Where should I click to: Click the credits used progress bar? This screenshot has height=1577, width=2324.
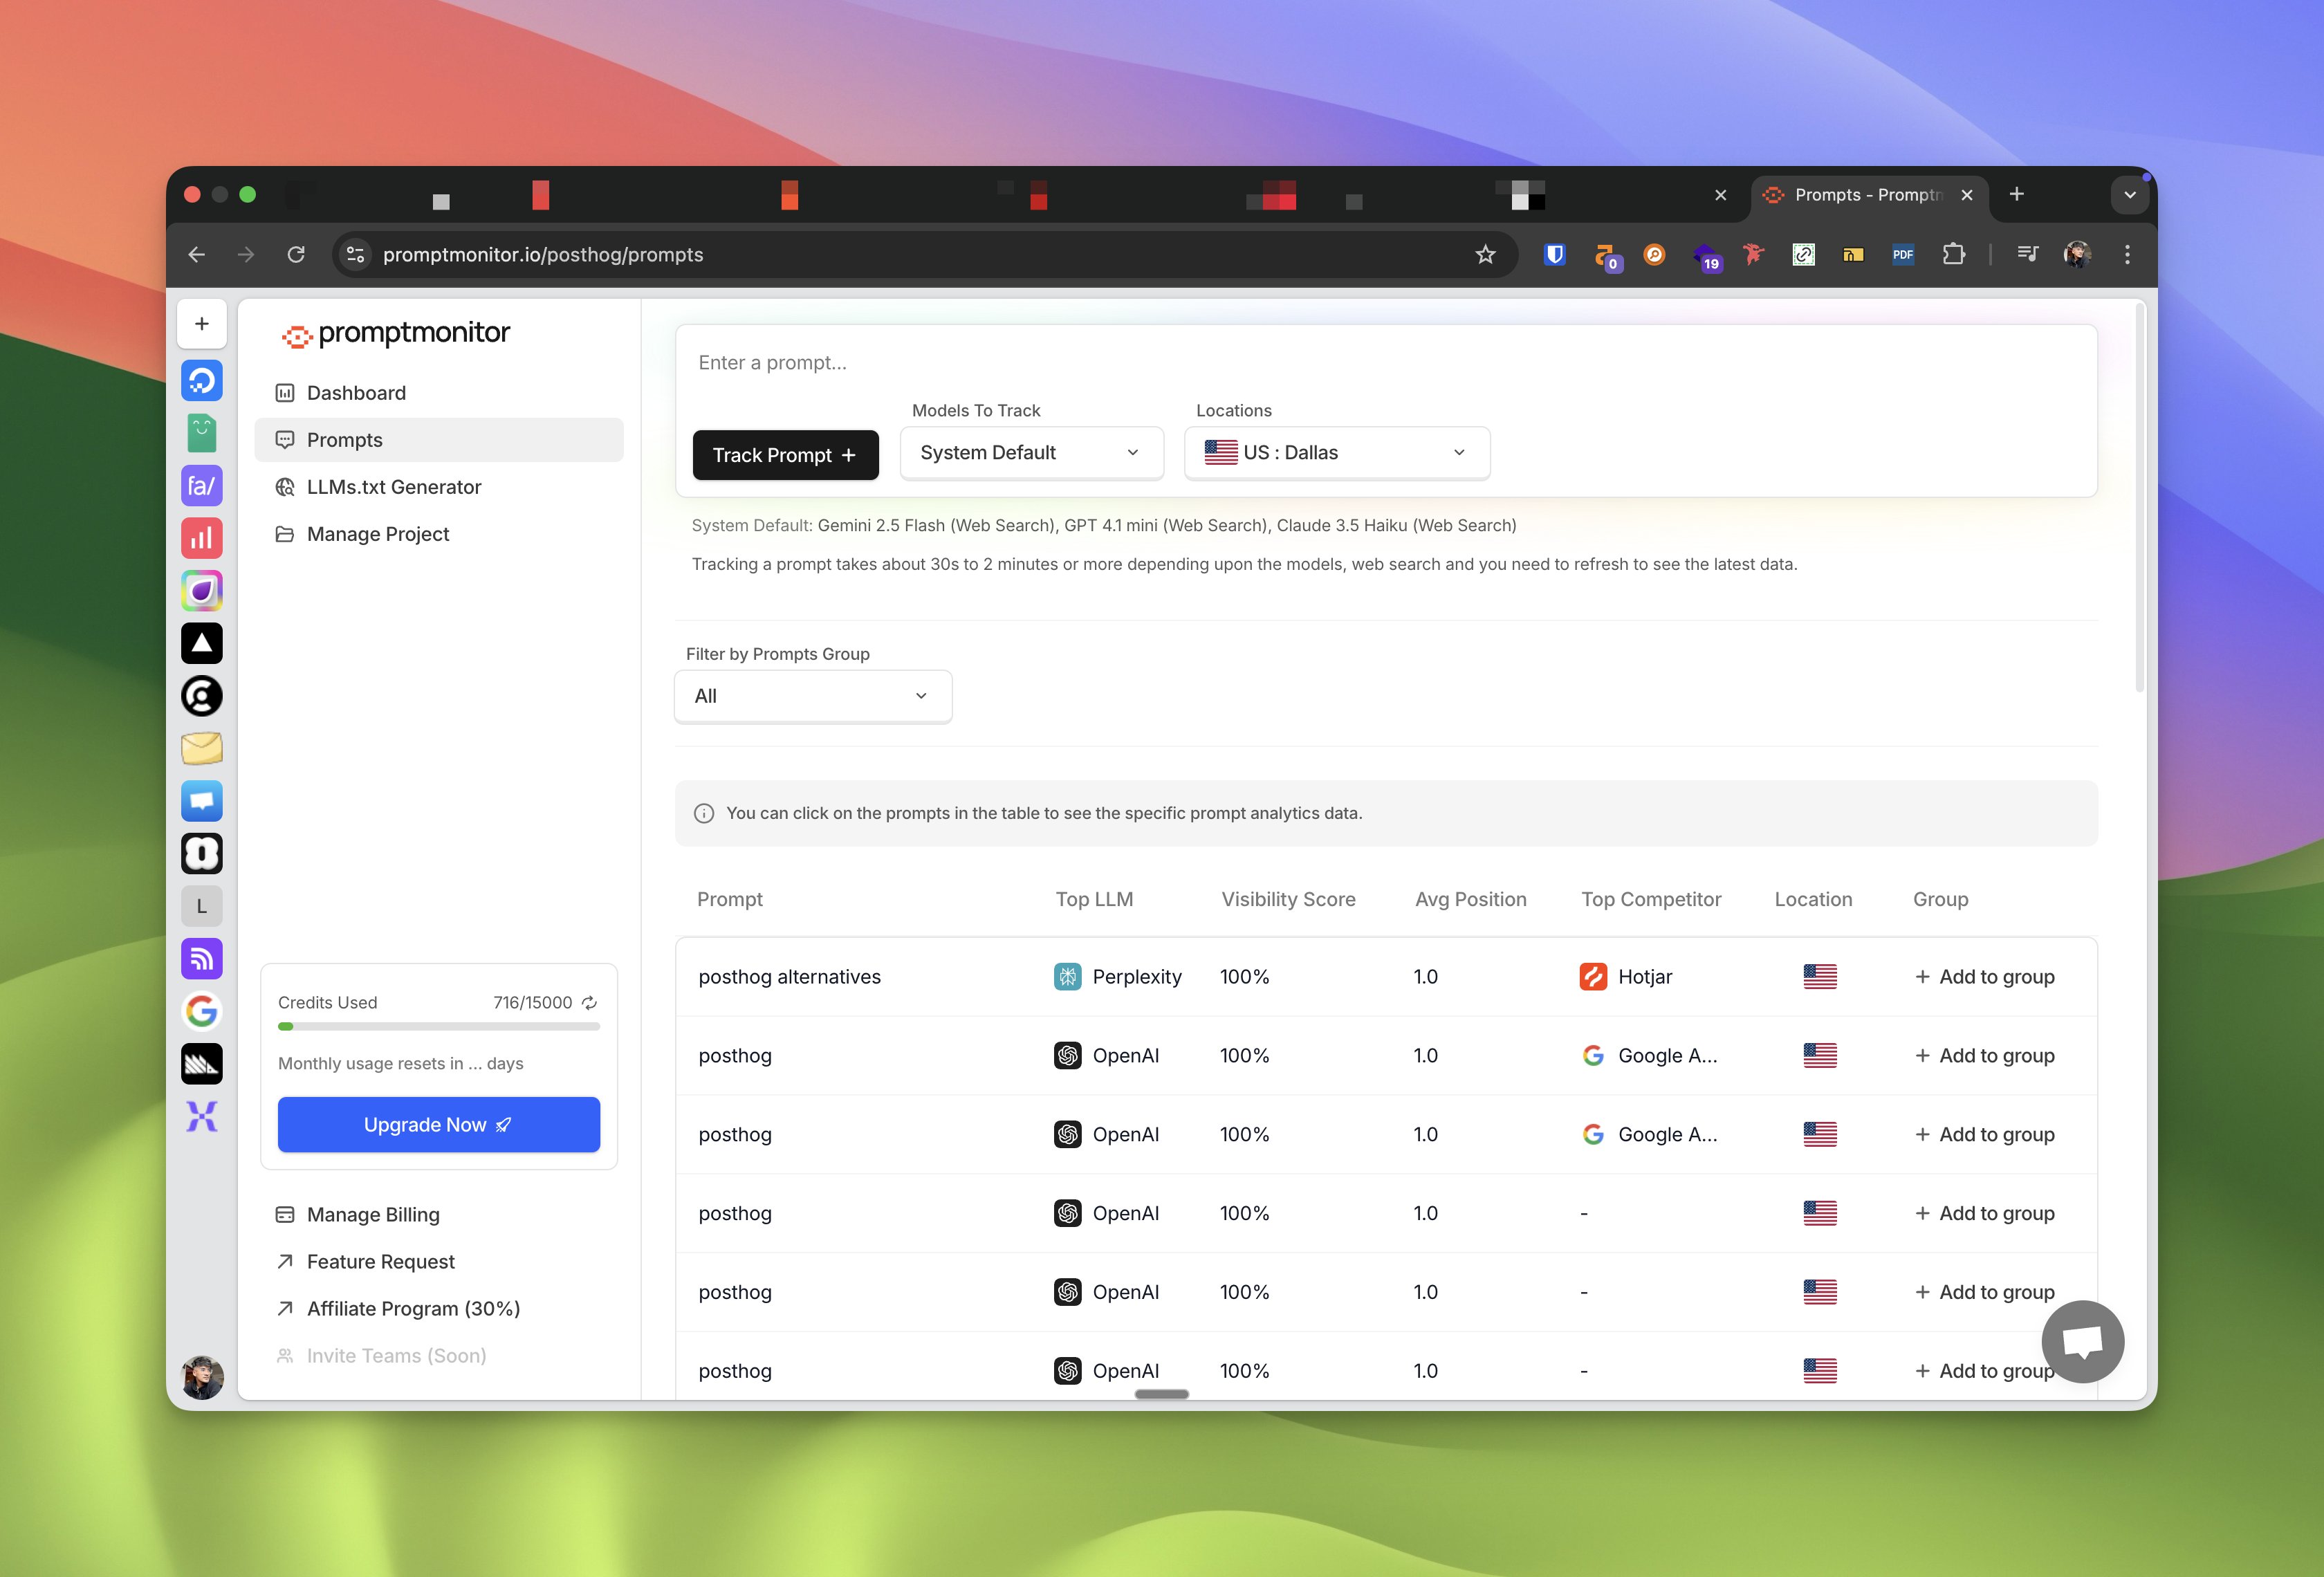[439, 1026]
